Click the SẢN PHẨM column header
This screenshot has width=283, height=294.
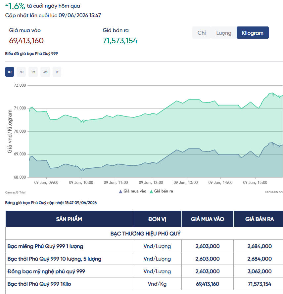(x=69, y=219)
